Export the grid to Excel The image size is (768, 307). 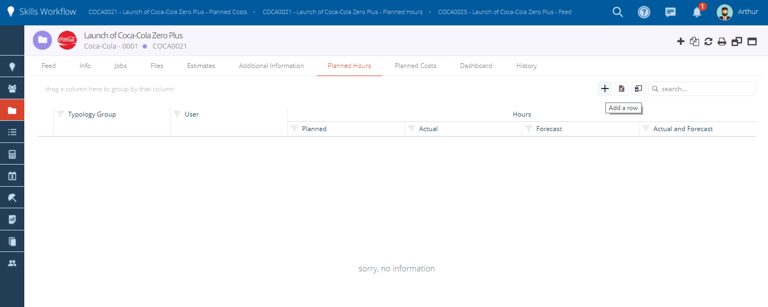coord(622,88)
